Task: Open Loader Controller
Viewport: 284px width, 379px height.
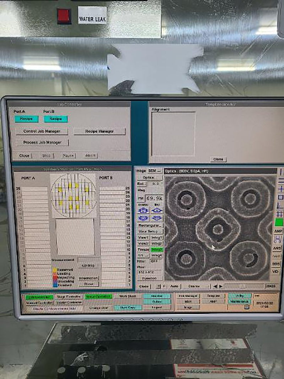Action: (x=69, y=302)
